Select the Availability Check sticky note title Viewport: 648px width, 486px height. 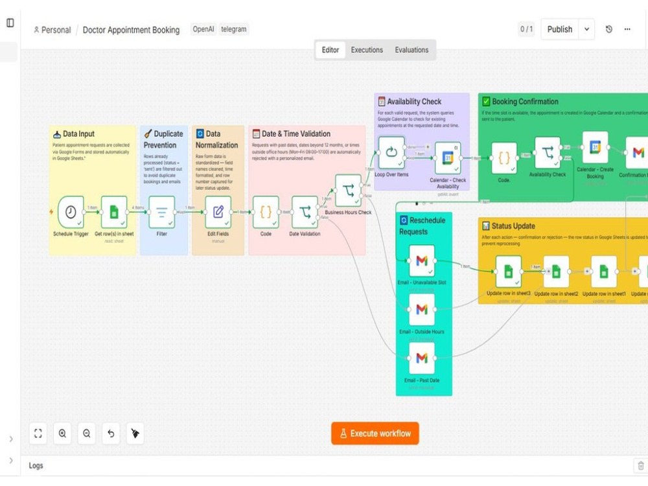pos(414,102)
